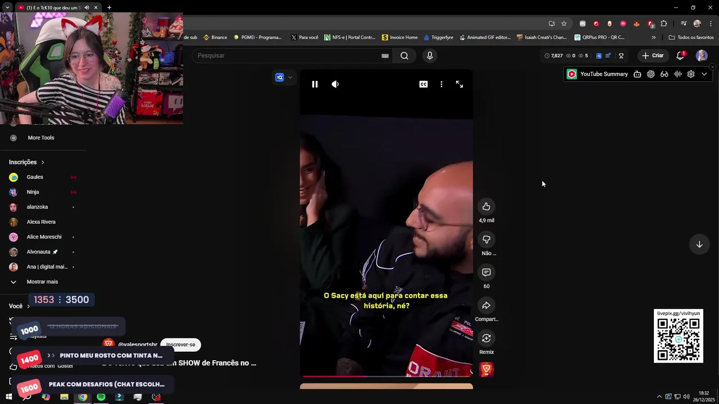Expand the Inscrições section chevron
Image resolution: width=719 pixels, height=404 pixels.
coord(42,162)
